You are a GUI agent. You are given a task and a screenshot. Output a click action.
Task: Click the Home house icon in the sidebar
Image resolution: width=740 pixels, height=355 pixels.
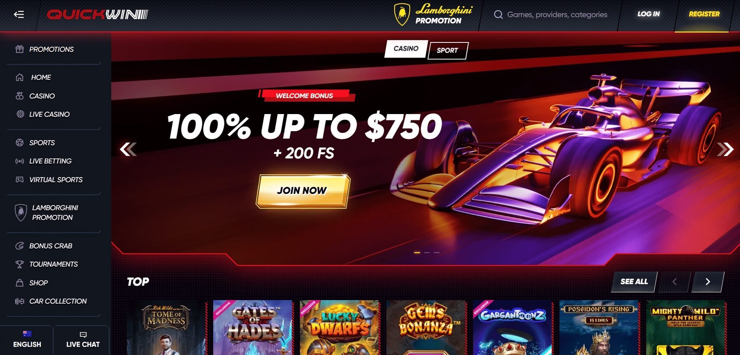(19, 77)
